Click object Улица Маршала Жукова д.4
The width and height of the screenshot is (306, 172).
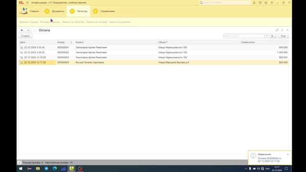point(174,63)
